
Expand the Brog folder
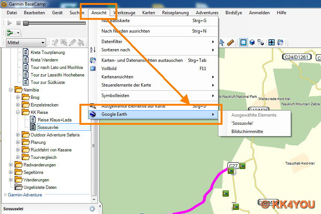pos(18,97)
